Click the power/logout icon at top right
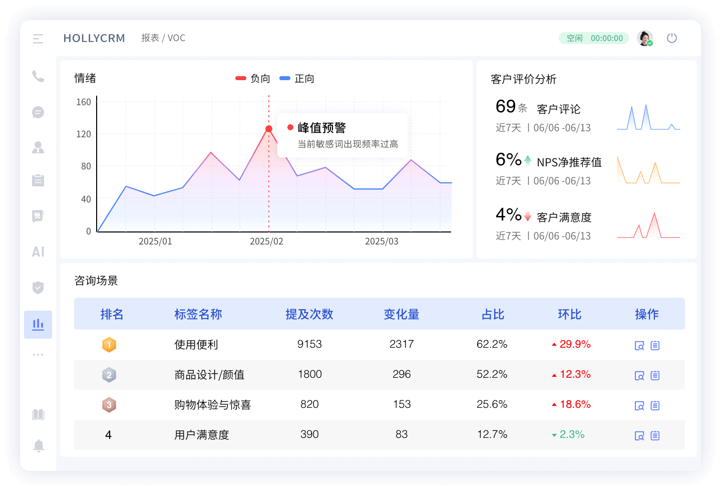Image resolution: width=721 pixels, height=491 pixels. click(x=672, y=38)
